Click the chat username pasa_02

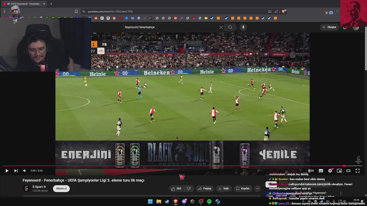click(284, 203)
